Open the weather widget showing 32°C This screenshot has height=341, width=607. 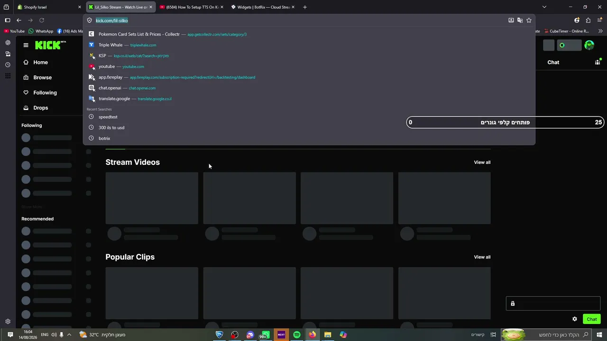pyautogui.click(x=102, y=335)
